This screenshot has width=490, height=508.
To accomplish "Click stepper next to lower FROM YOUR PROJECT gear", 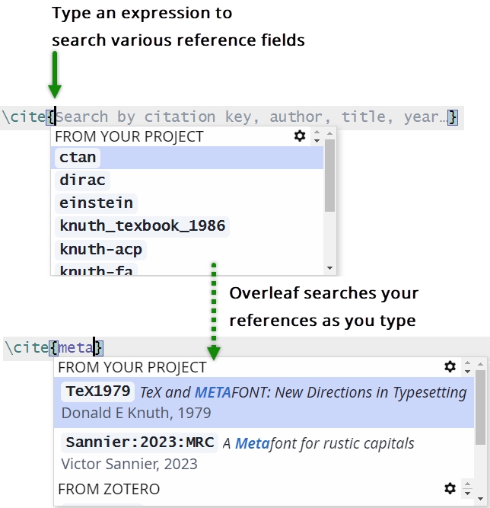I will click(466, 367).
